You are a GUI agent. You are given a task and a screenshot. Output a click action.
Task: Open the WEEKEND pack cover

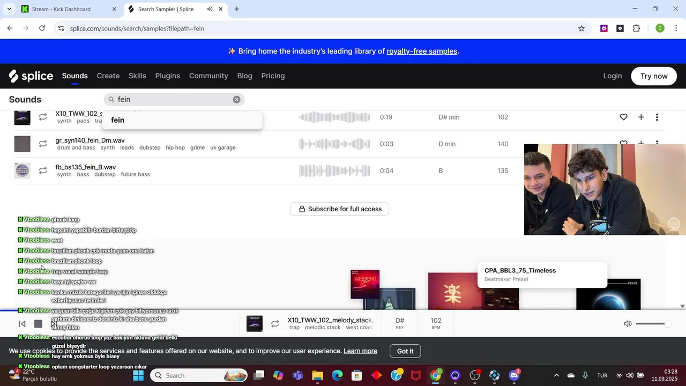(365, 284)
